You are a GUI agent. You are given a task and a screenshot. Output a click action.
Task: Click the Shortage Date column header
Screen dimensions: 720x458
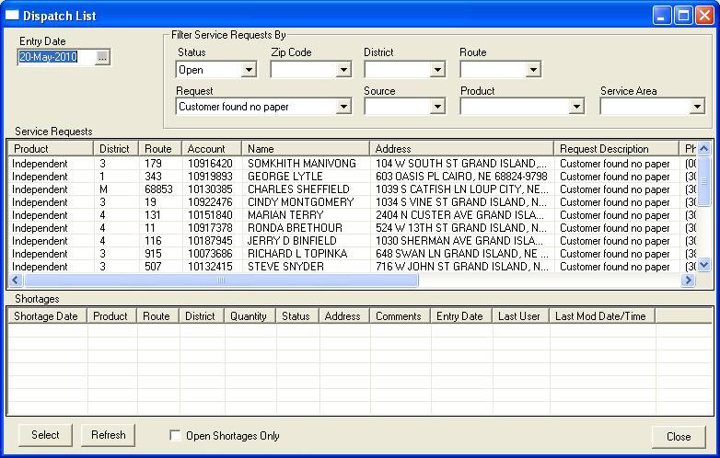coord(46,315)
